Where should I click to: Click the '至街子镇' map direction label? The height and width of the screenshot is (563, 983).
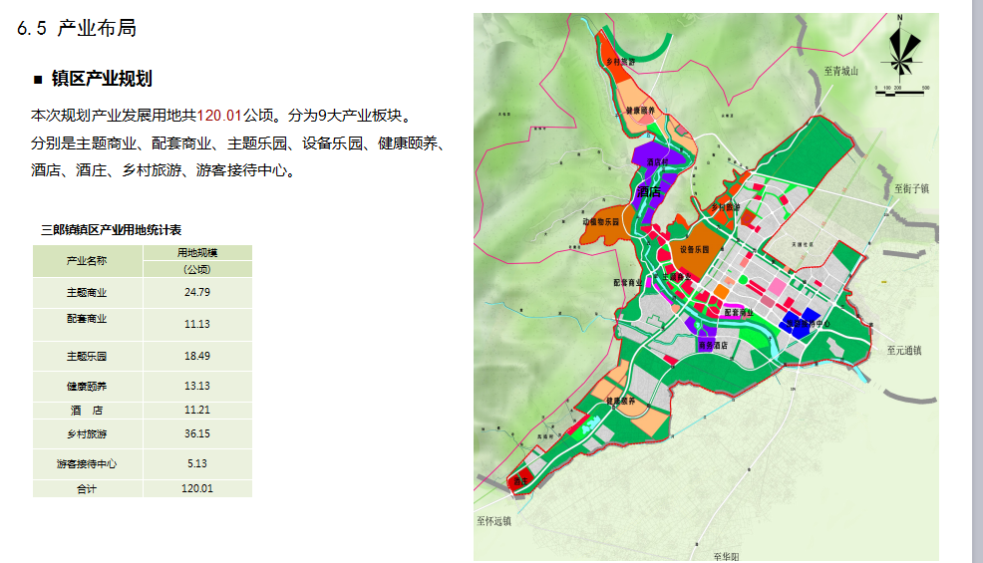tap(911, 188)
